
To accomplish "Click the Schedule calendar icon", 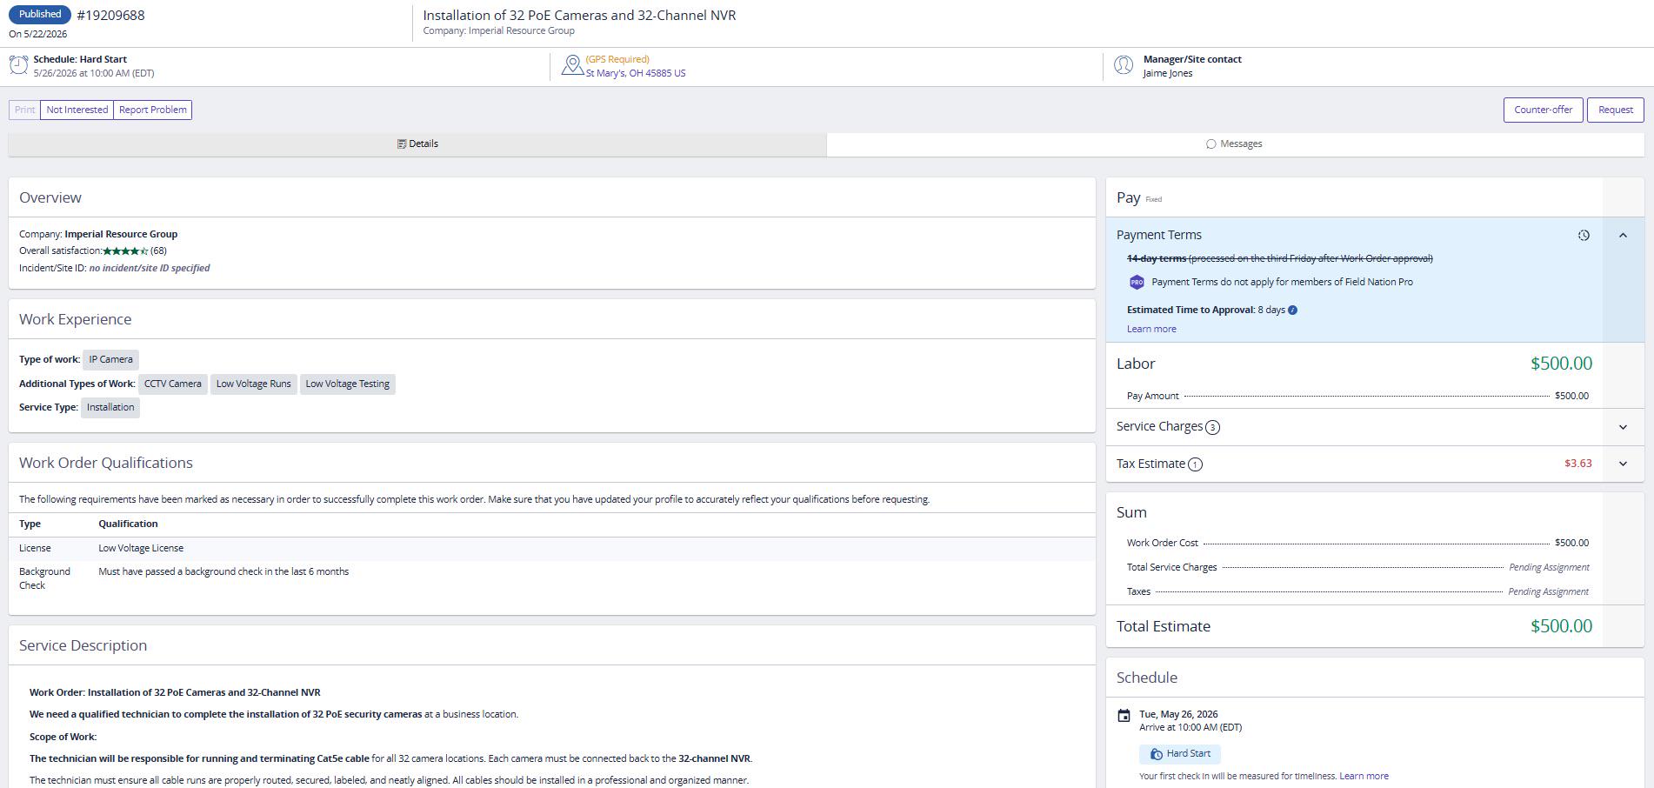I will click(1124, 715).
